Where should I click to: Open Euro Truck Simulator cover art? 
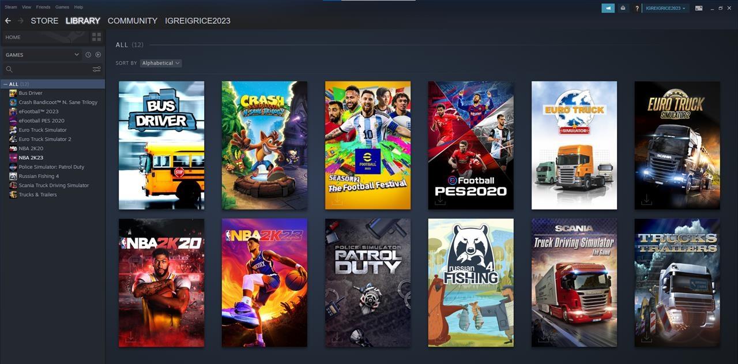[574, 145]
